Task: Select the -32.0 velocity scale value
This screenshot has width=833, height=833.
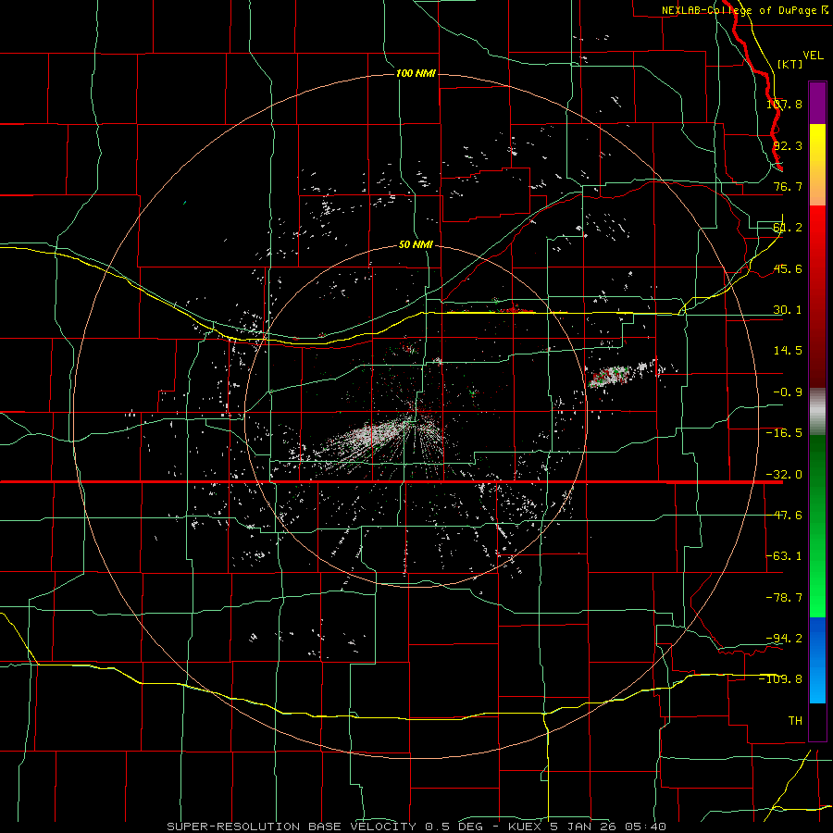Action: [x=784, y=475]
